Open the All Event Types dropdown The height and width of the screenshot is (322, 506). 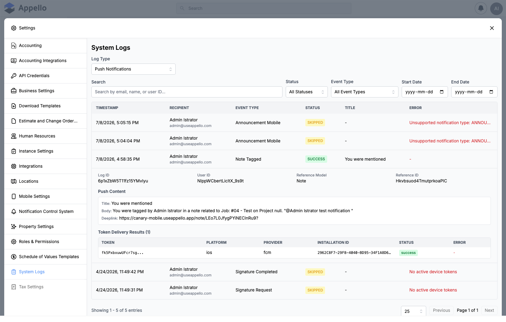(x=365, y=92)
